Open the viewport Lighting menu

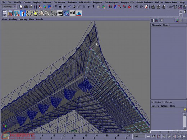click(23, 19)
